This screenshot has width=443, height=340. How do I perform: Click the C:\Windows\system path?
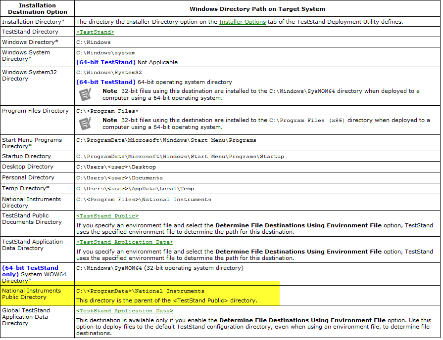click(105, 53)
